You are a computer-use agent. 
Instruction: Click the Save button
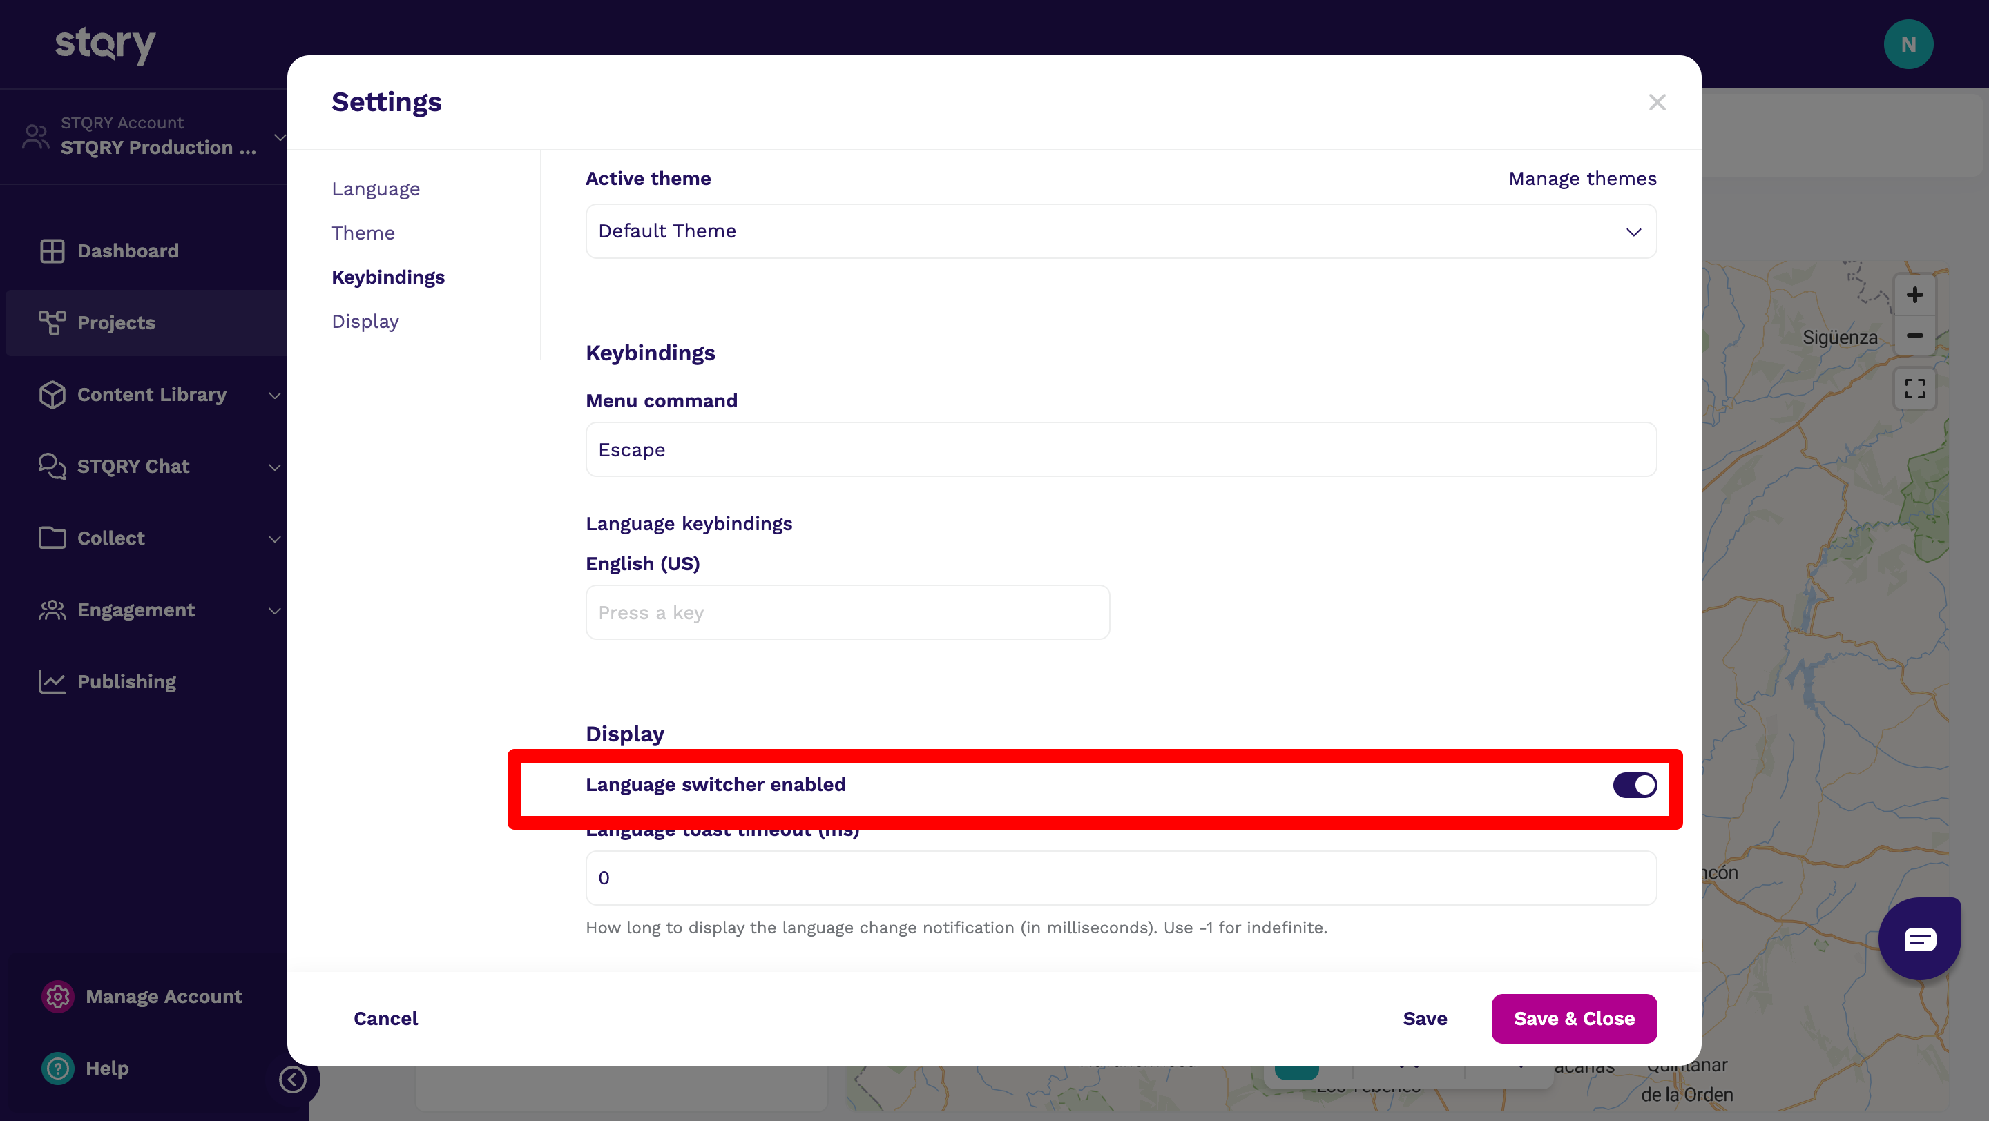tap(1425, 1018)
